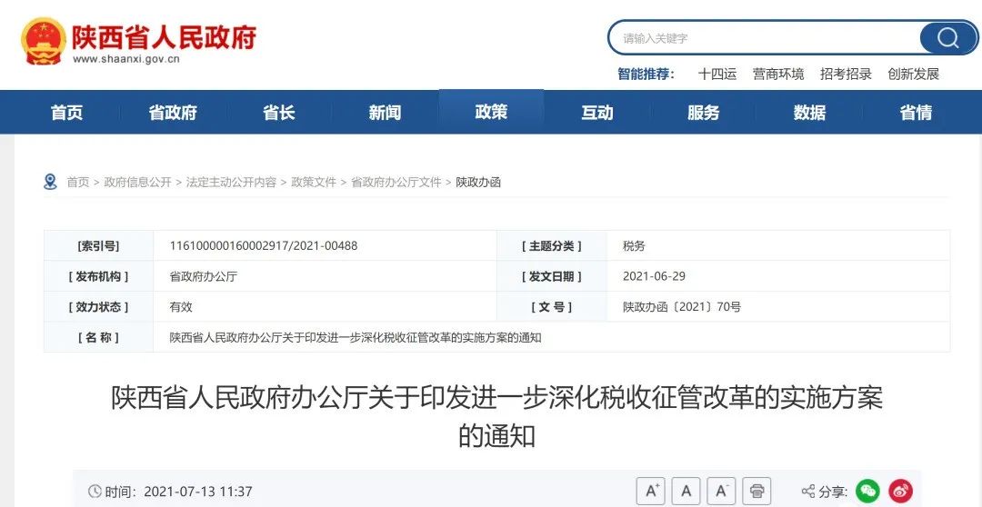Click the [名称] label cell
The height and width of the screenshot is (507, 982).
coord(98,337)
